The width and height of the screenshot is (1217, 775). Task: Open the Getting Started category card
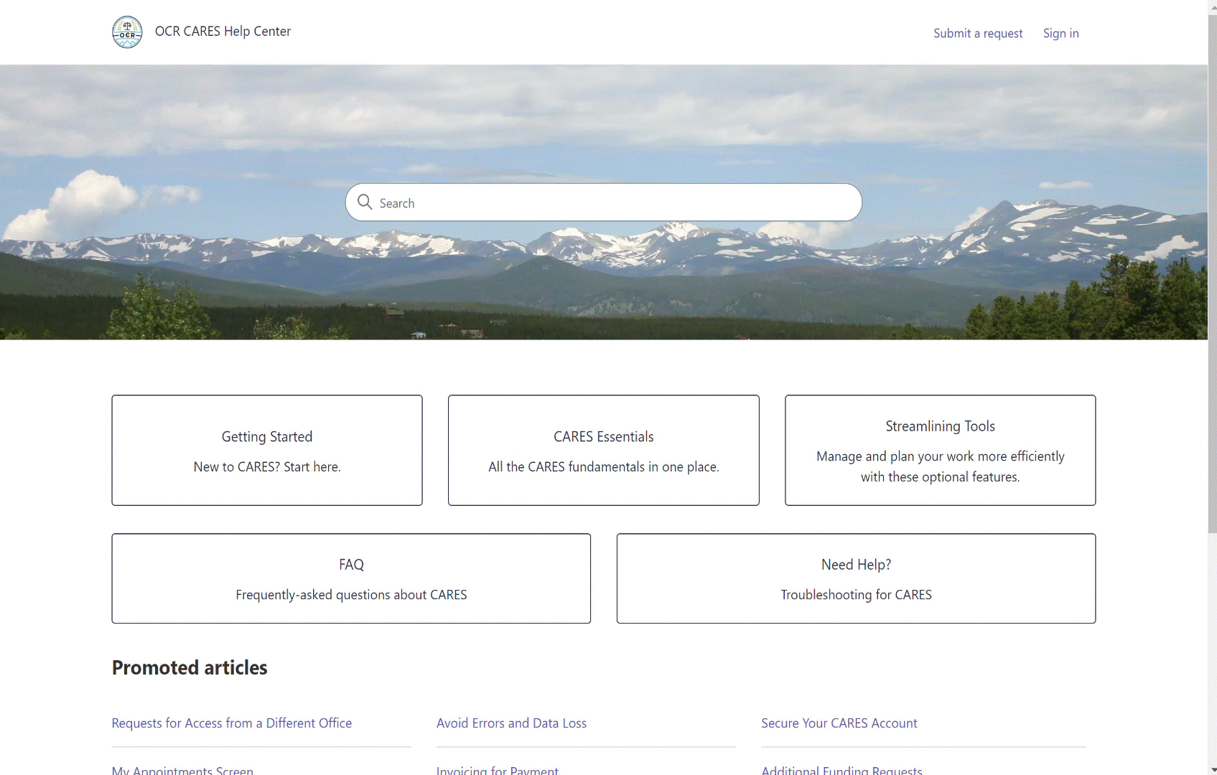click(x=267, y=450)
